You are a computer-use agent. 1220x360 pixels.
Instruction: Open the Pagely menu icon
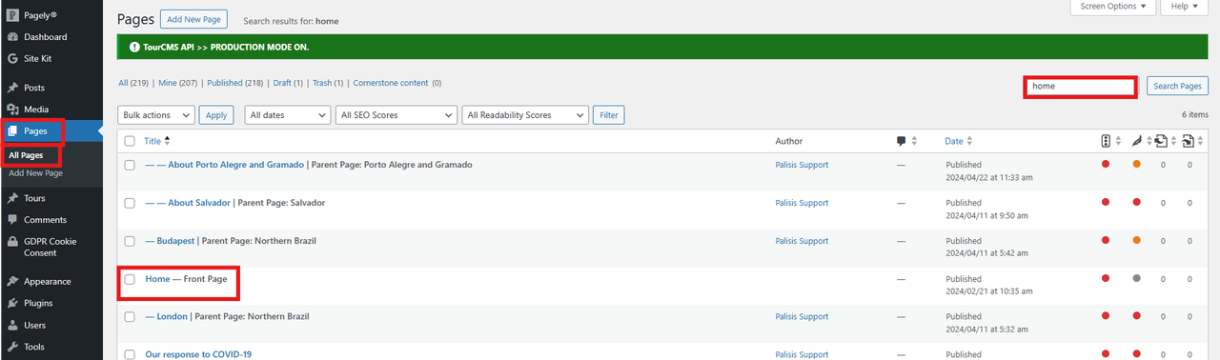(x=12, y=15)
